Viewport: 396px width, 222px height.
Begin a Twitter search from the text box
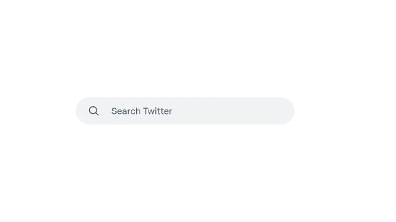(x=185, y=111)
